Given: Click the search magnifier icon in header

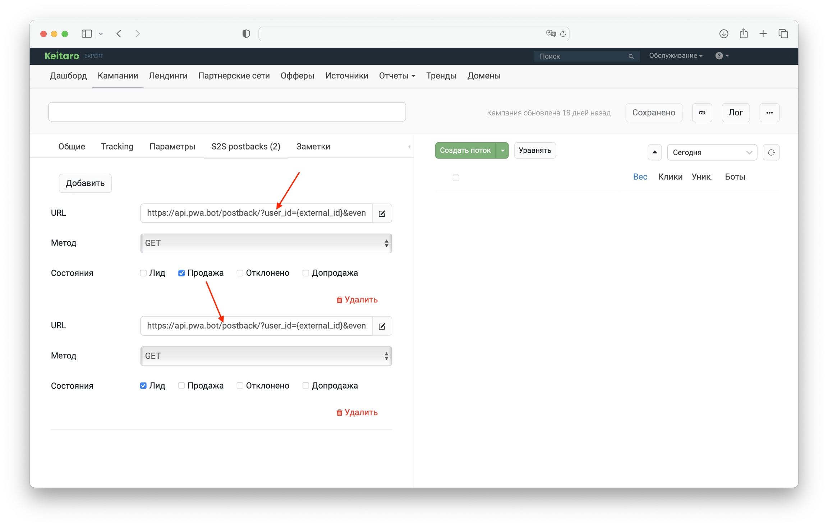Looking at the screenshot, I should [x=631, y=56].
